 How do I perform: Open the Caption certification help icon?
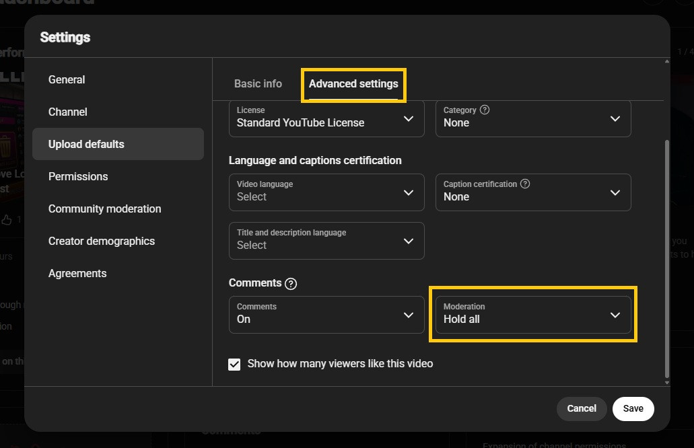(525, 184)
